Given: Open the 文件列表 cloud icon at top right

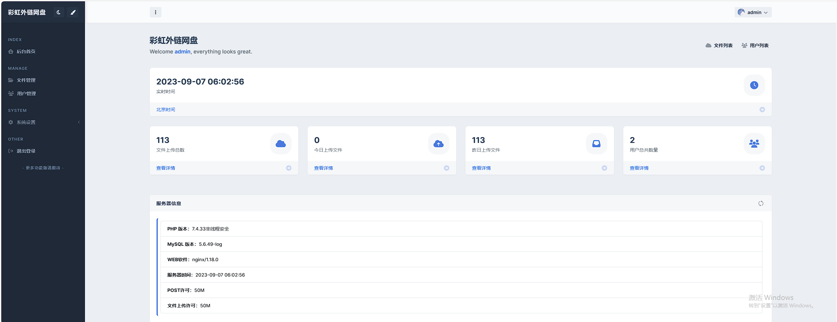Looking at the screenshot, I should [x=709, y=45].
